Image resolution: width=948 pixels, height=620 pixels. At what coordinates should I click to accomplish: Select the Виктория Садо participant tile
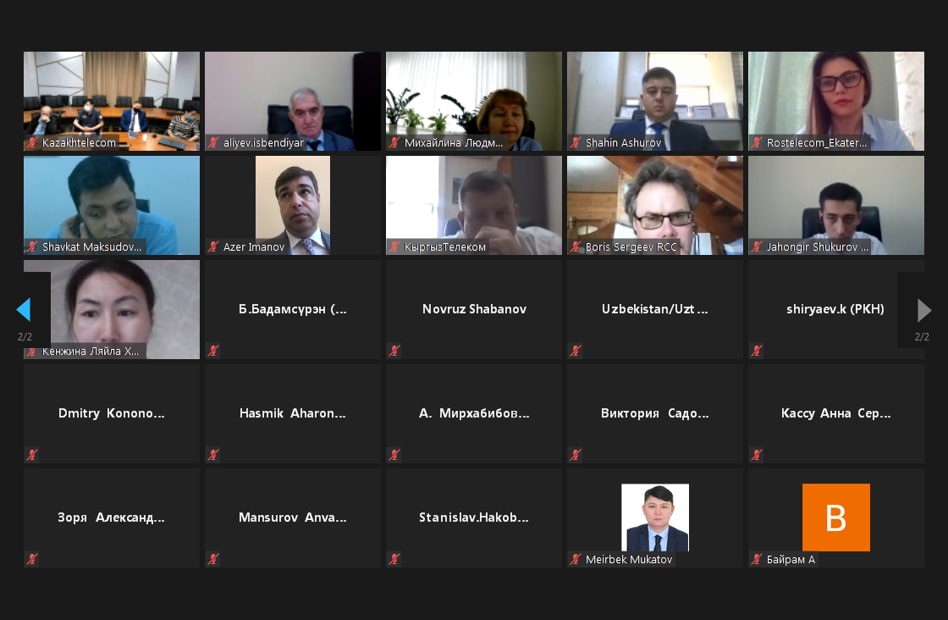[655, 413]
